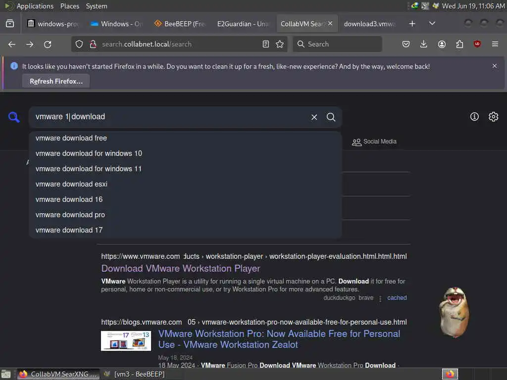Open the blogs.vmware.com URL link
This screenshot has width=507, height=380.
pos(254,322)
